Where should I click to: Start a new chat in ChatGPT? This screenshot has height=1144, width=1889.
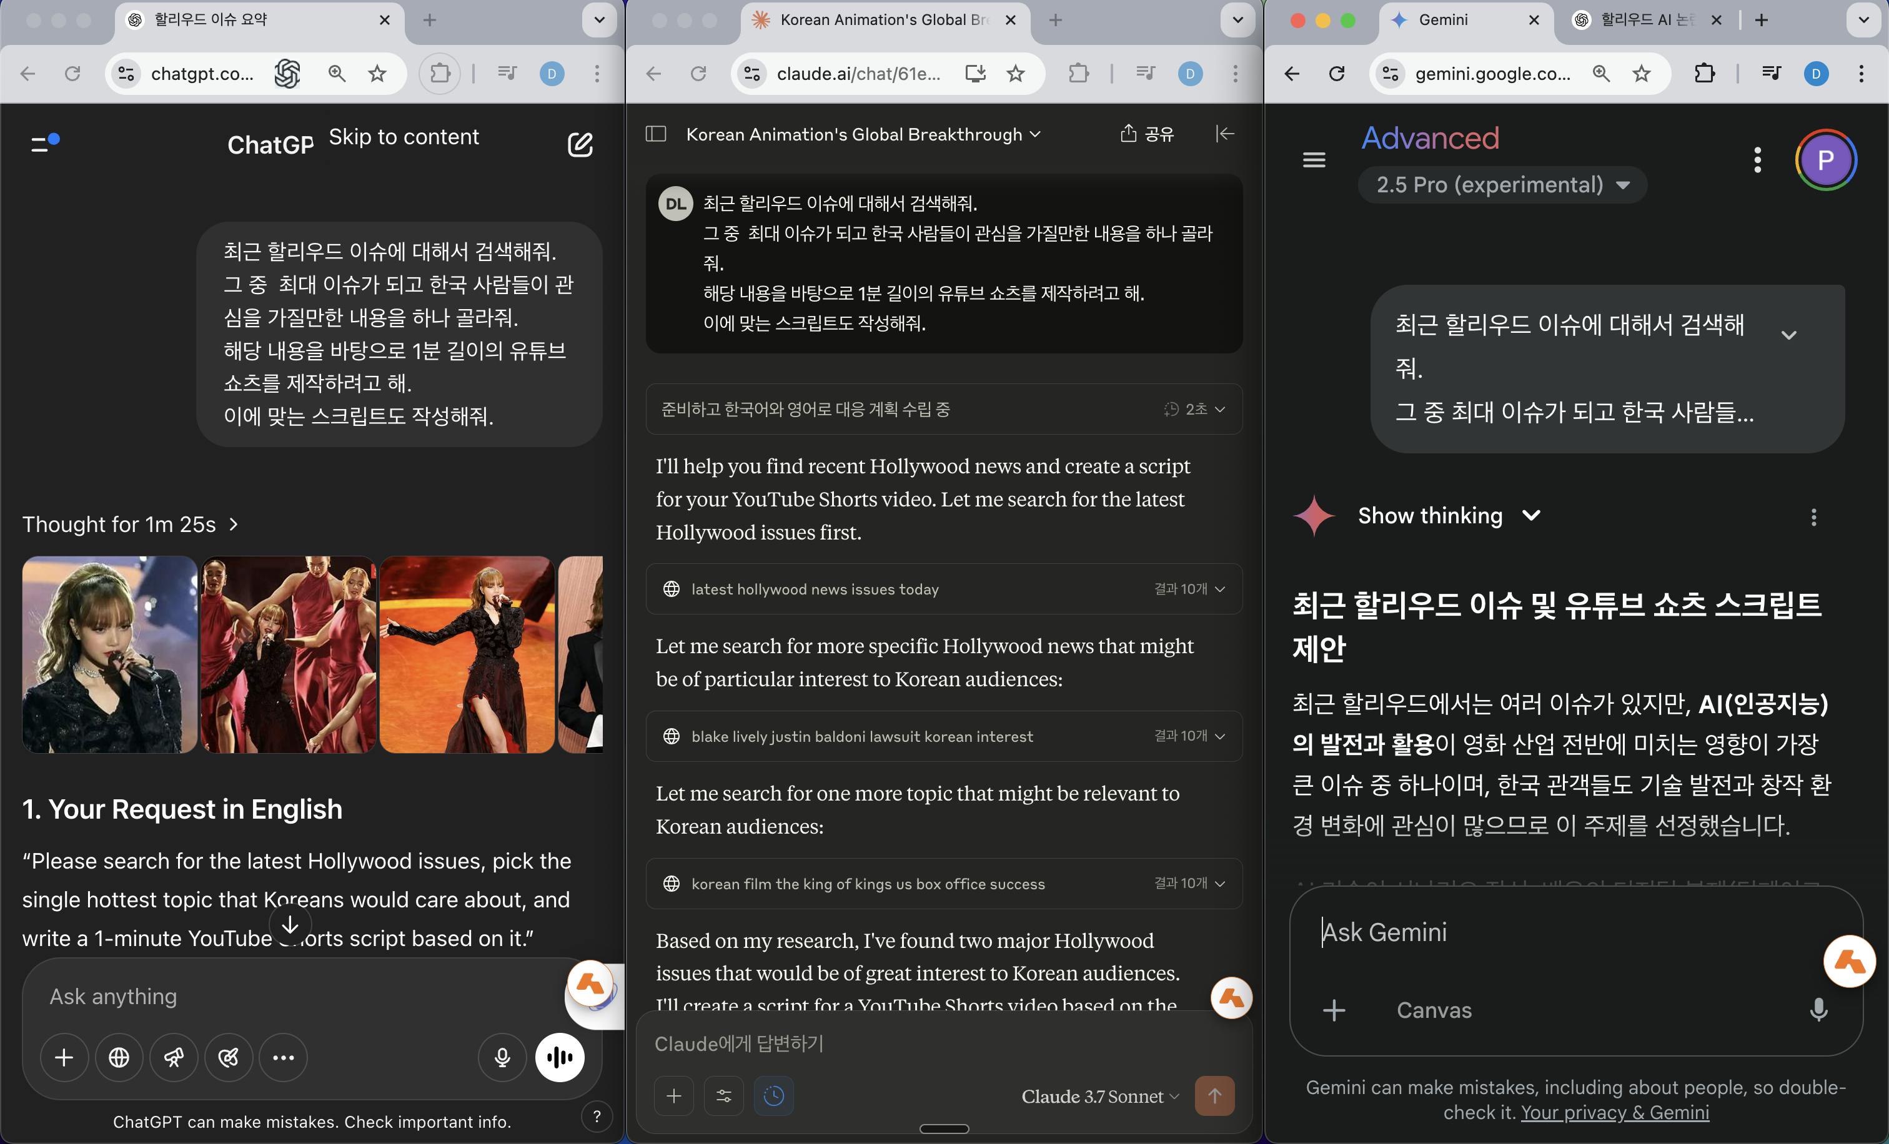(x=580, y=144)
